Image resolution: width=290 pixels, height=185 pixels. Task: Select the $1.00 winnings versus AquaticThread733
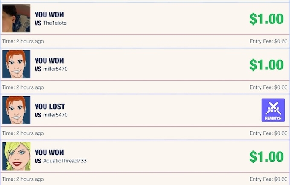(267, 157)
